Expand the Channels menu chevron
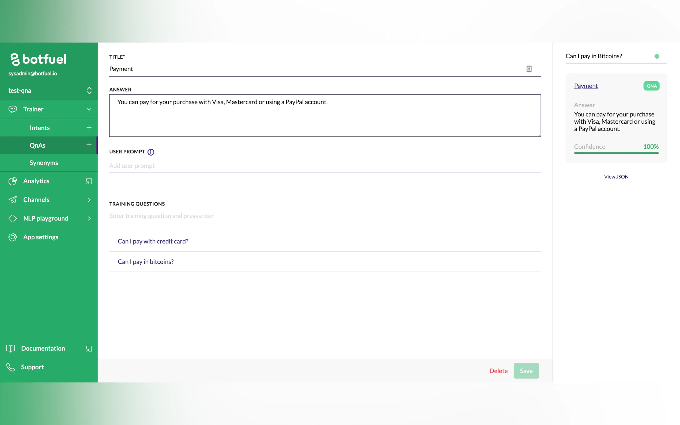Image resolution: width=680 pixels, height=425 pixels. coord(89,200)
